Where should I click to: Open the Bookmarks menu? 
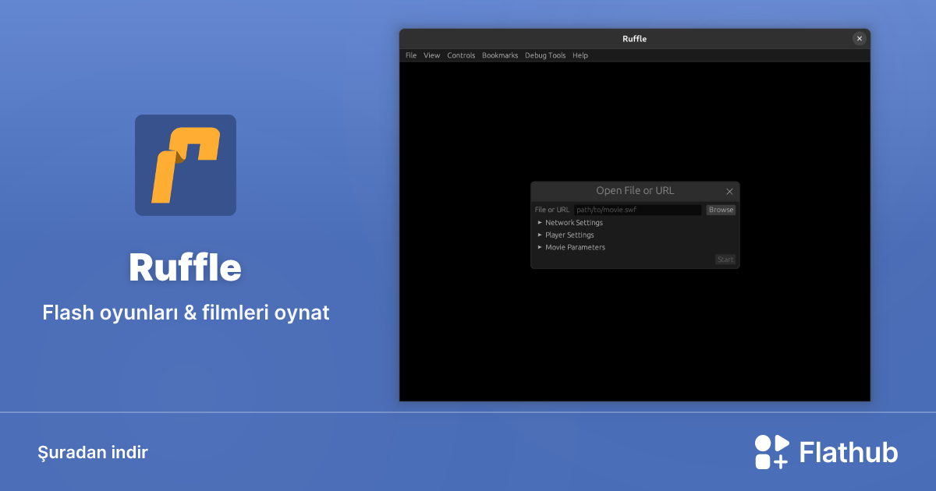pyautogui.click(x=500, y=55)
